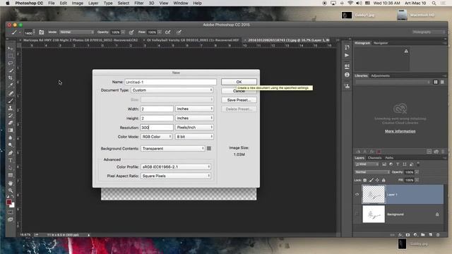The image size is (452, 254).
Task: Click the Info panel icon
Action: (347, 75)
